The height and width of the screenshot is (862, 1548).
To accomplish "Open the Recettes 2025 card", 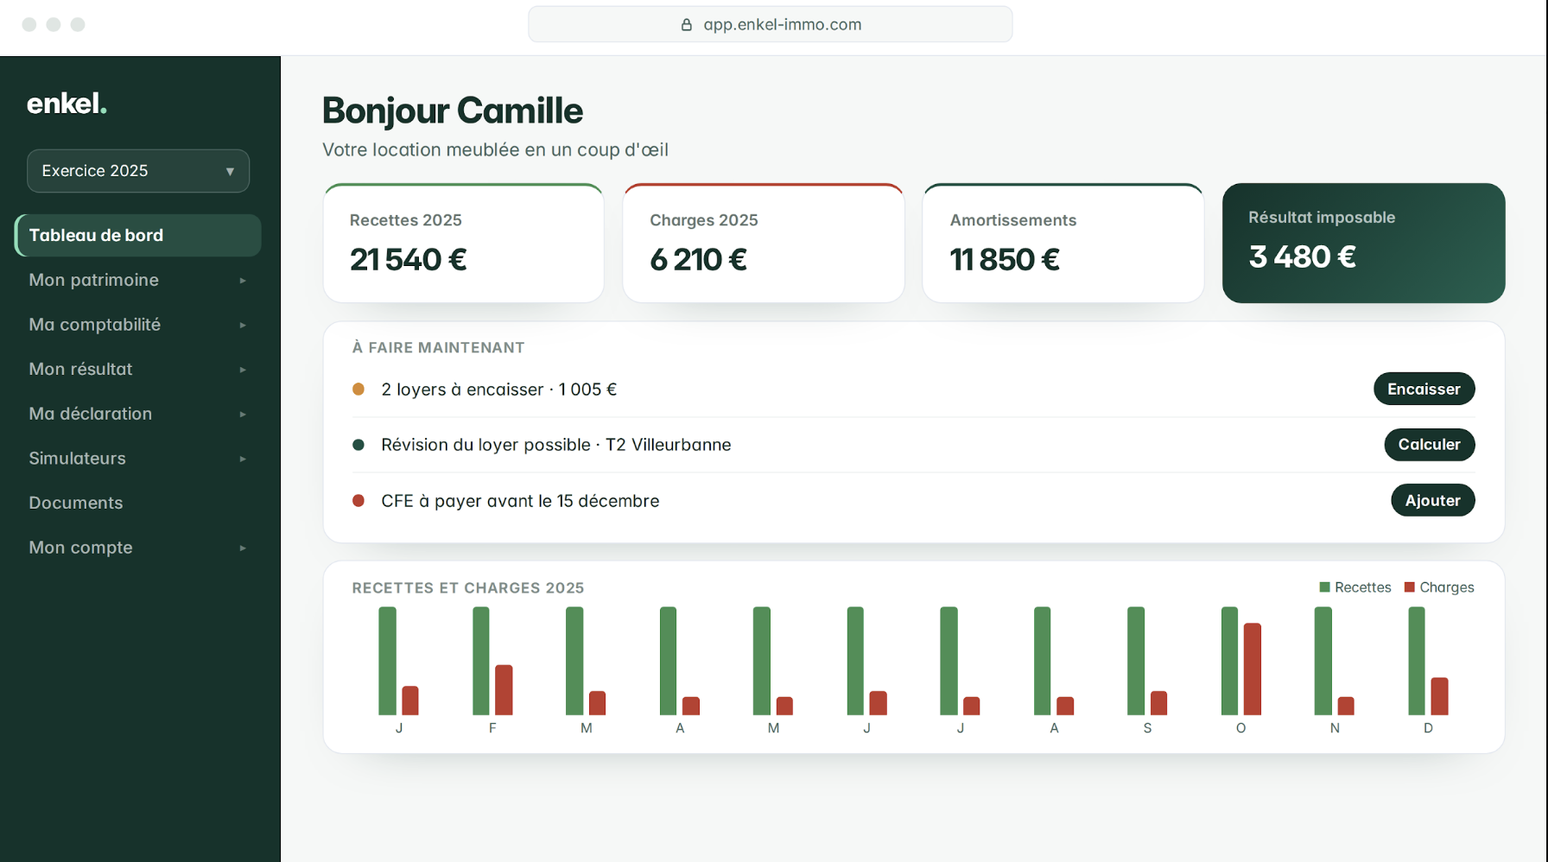I will 463,243.
